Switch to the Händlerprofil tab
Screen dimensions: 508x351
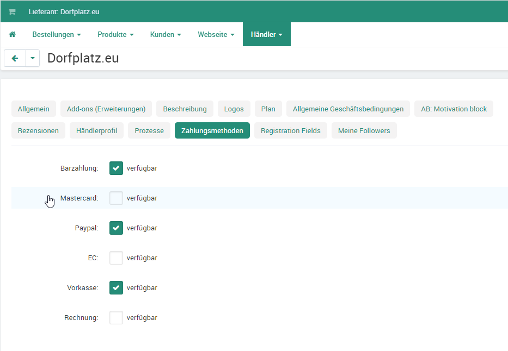tap(96, 130)
